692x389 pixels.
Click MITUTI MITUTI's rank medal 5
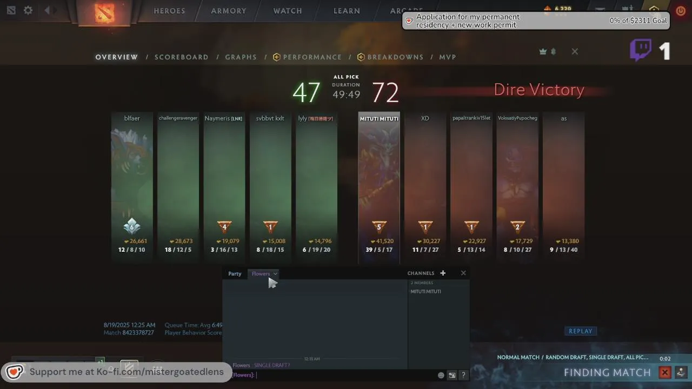point(379,227)
